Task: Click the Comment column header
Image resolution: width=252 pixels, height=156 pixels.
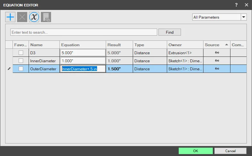Action: pos(239,45)
